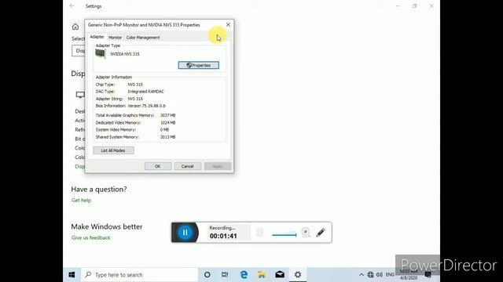
Task: Show hidden system tray icons
Action: point(362,275)
